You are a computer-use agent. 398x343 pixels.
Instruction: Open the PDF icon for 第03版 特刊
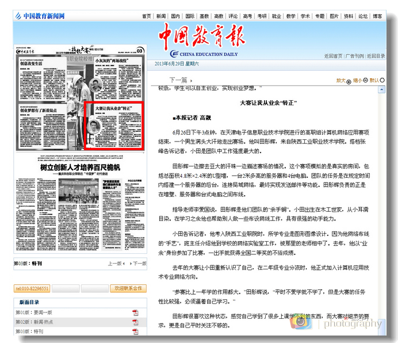(x=136, y=331)
